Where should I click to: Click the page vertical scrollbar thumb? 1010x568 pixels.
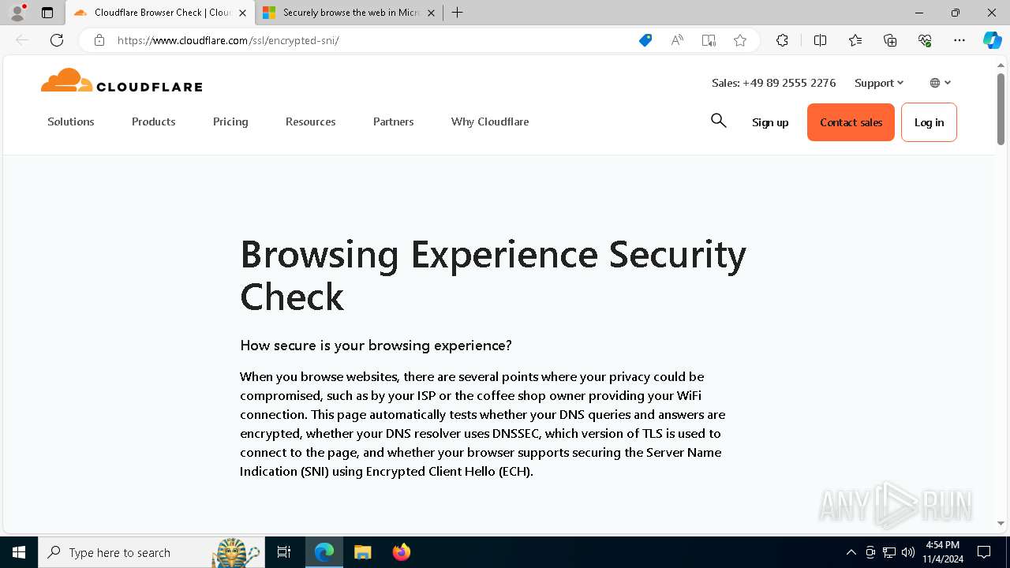click(x=1001, y=109)
